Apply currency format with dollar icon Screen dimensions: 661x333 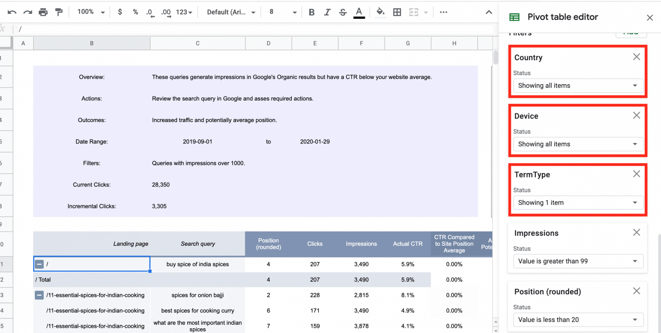click(120, 12)
